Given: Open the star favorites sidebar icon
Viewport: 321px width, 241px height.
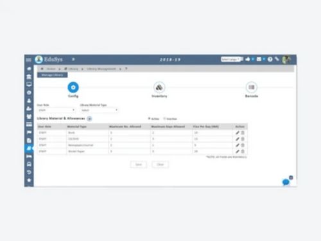Looking at the screenshot, I should coord(29,180).
